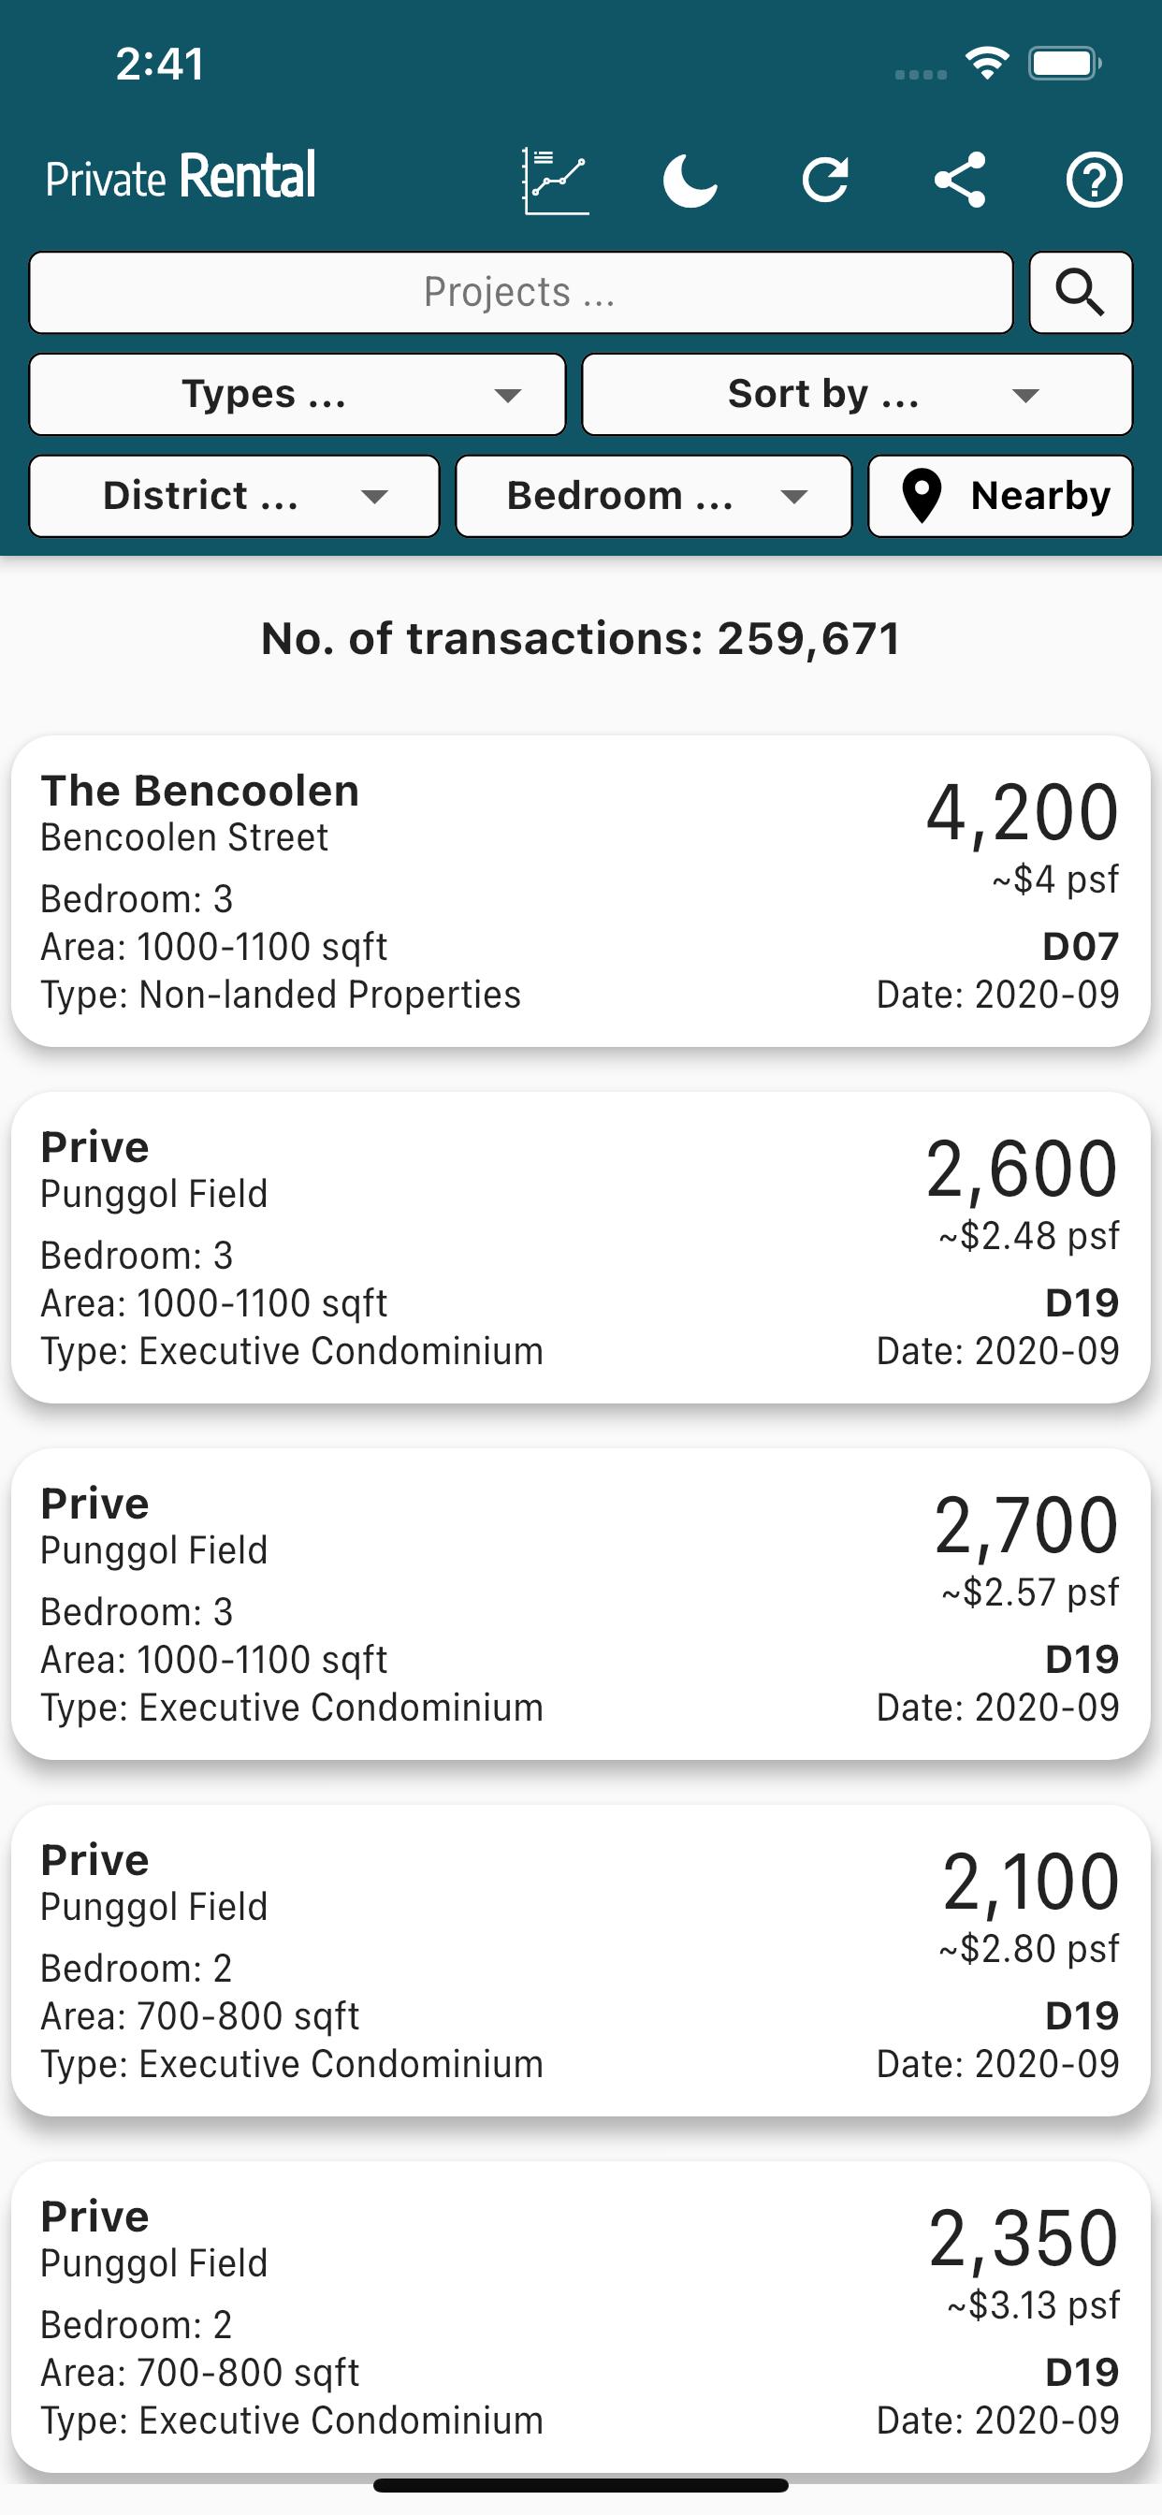Expand the District dropdown
The width and height of the screenshot is (1162, 2515).
234,496
